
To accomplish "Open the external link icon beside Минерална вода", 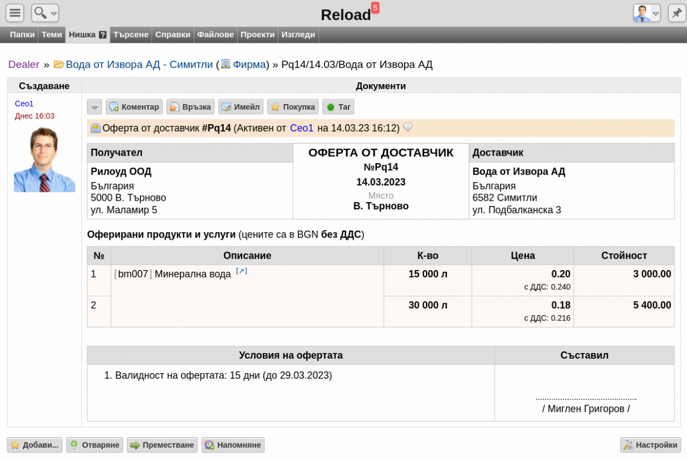I will tap(242, 271).
